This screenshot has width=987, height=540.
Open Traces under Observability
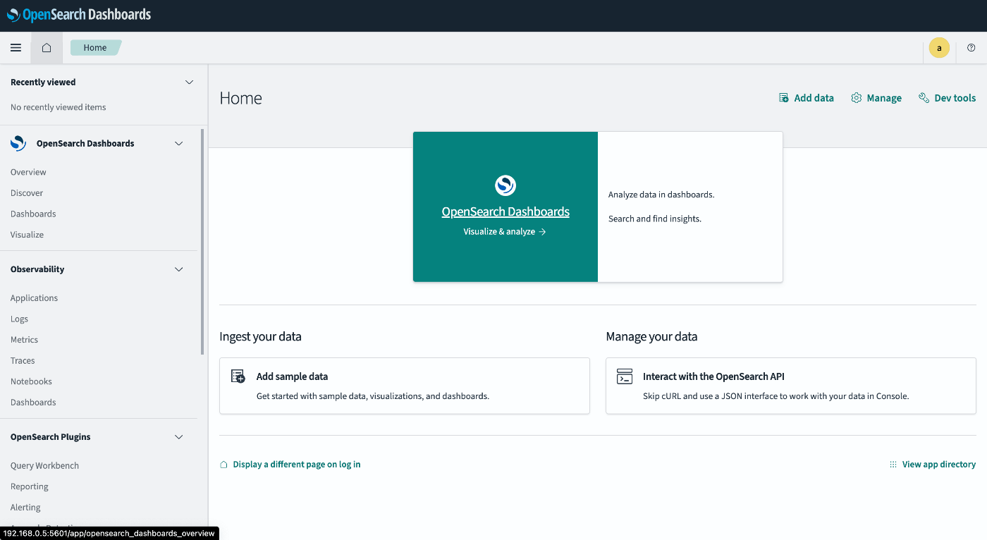point(23,360)
